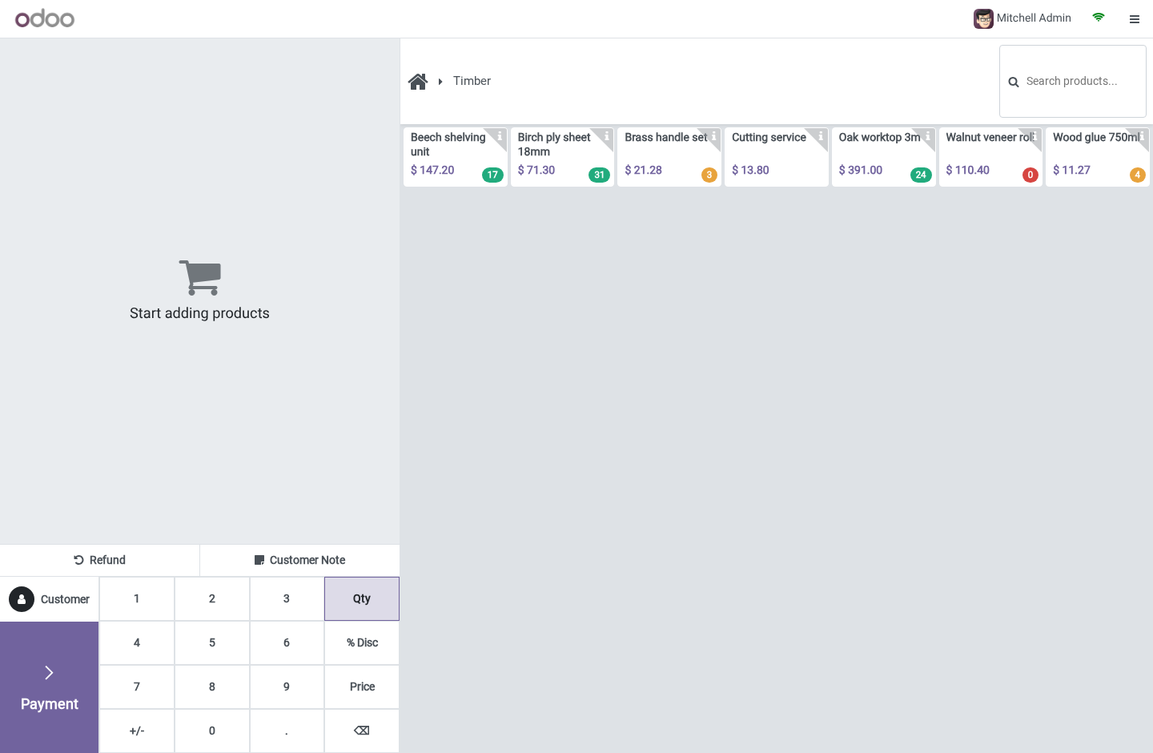Click the Mitchell Admin username
Screen dimensions: 1153x753
pyautogui.click(x=1034, y=18)
